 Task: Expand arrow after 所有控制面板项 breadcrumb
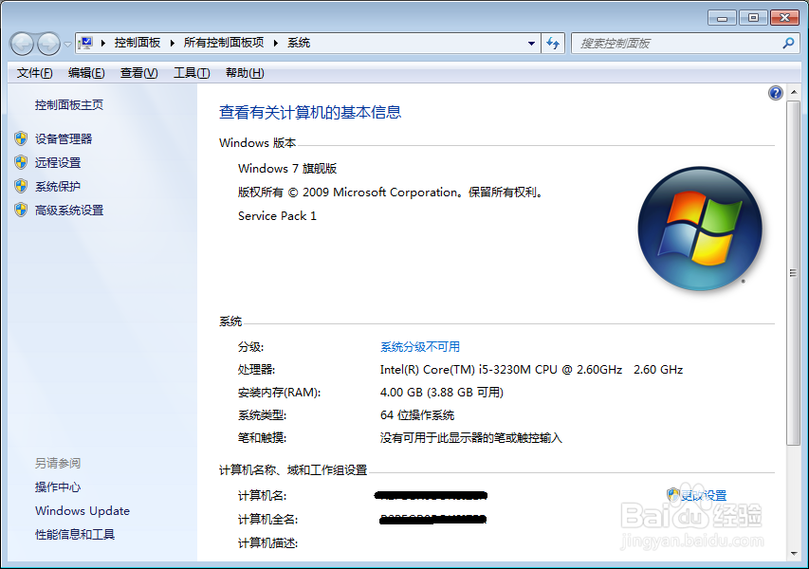click(x=275, y=43)
